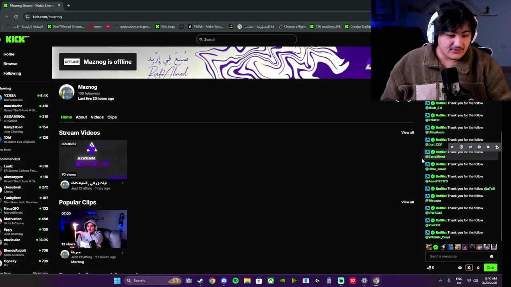Open Discord from the taskbar
The width and height of the screenshot is (511, 287).
tap(224, 281)
